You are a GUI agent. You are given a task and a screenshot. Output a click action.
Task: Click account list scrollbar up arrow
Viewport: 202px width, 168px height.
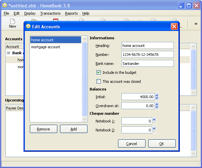tap(85, 39)
